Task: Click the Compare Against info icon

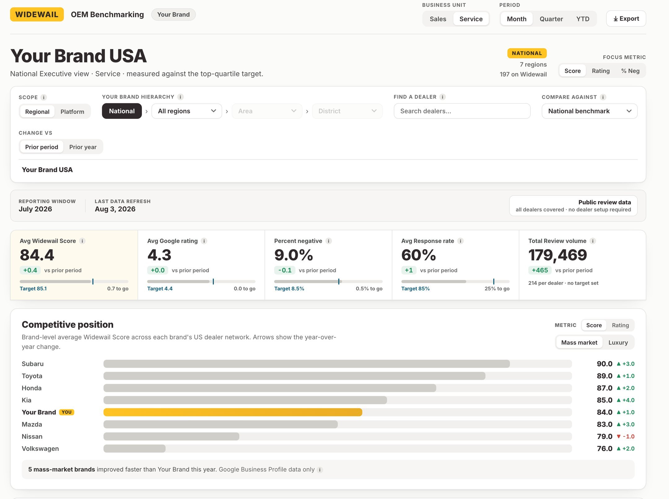Action: pos(603,97)
